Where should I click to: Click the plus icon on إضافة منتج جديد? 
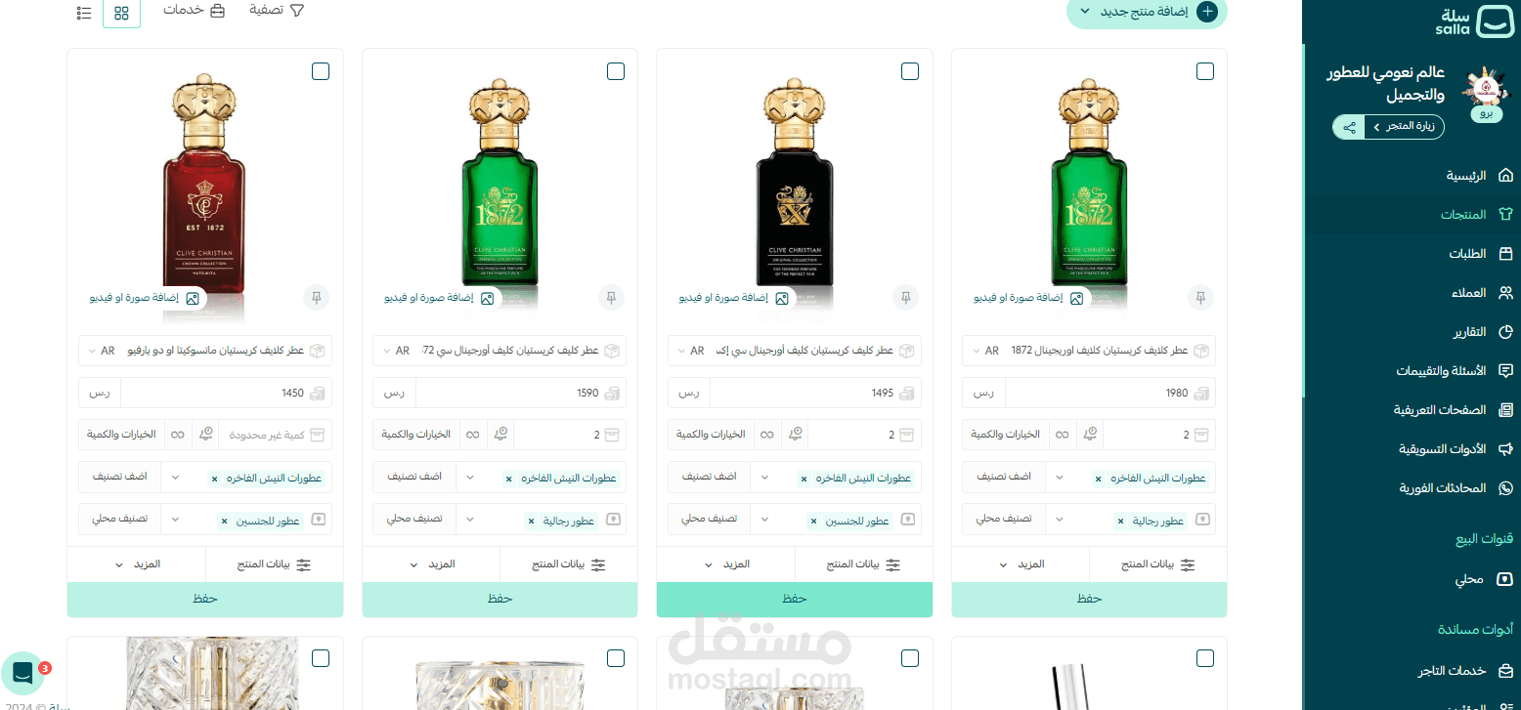coord(1208,12)
